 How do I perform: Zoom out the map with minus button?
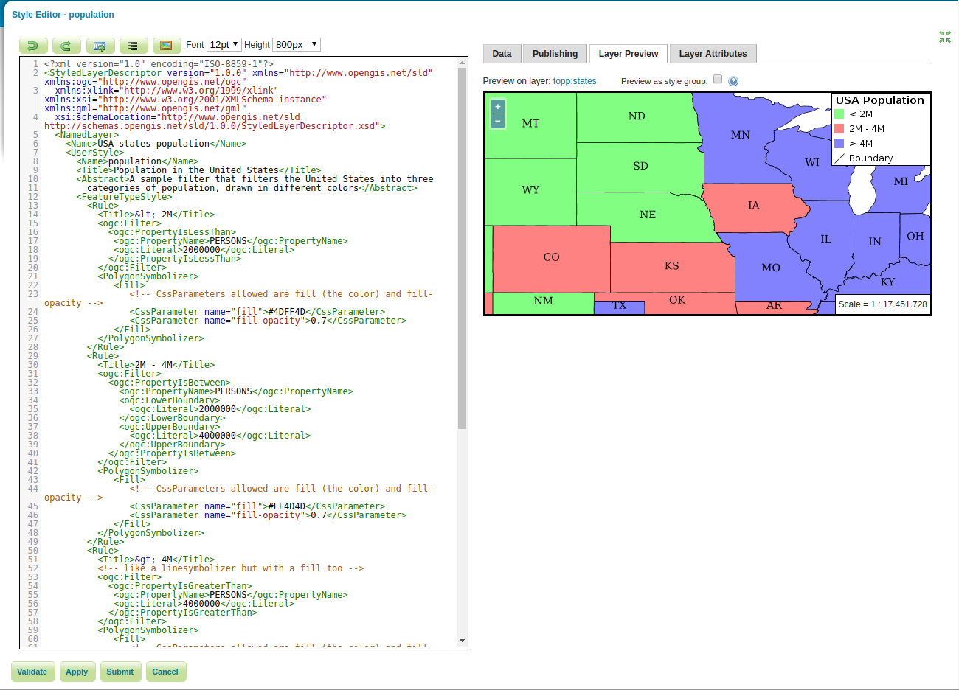tap(498, 121)
